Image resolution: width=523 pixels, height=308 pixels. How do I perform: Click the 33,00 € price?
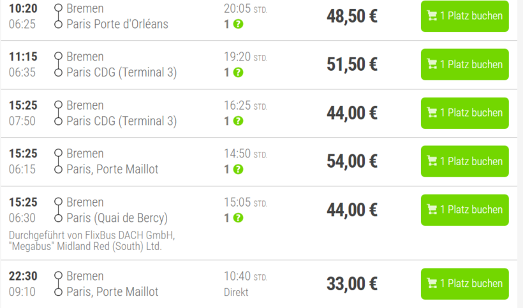tap(351, 284)
